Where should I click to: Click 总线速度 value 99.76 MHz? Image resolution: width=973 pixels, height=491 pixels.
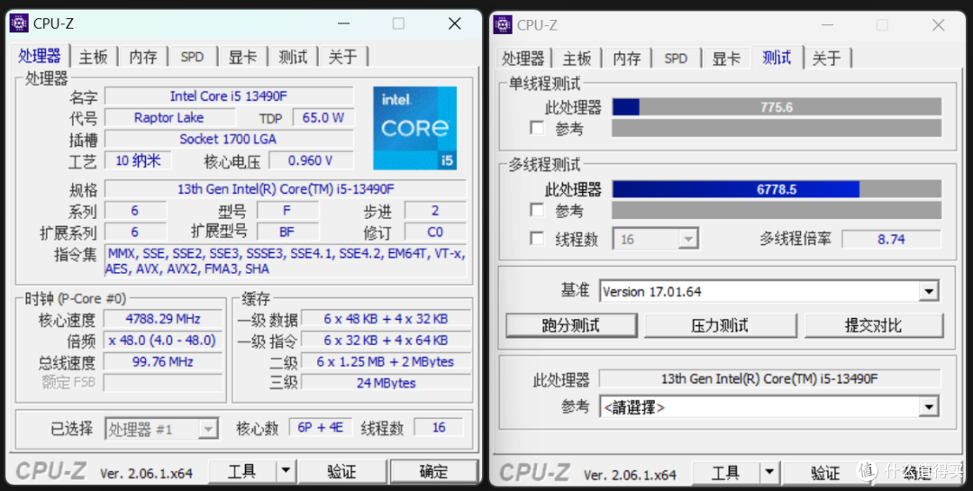[x=162, y=362]
